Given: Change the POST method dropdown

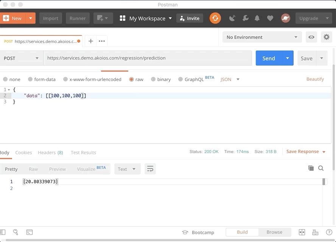Looking at the screenshot, I should pyautogui.click(x=21, y=58).
